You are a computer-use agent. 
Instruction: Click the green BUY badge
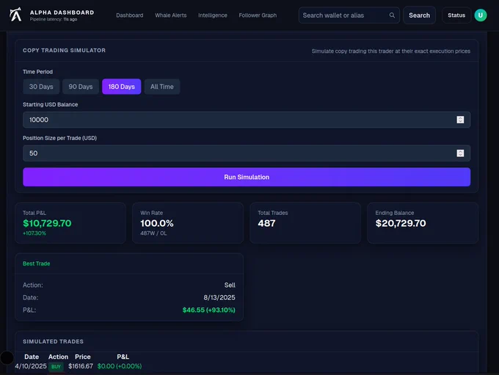point(57,366)
